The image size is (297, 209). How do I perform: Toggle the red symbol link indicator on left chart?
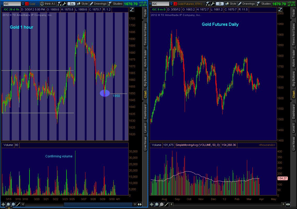pyautogui.click(x=27, y=4)
